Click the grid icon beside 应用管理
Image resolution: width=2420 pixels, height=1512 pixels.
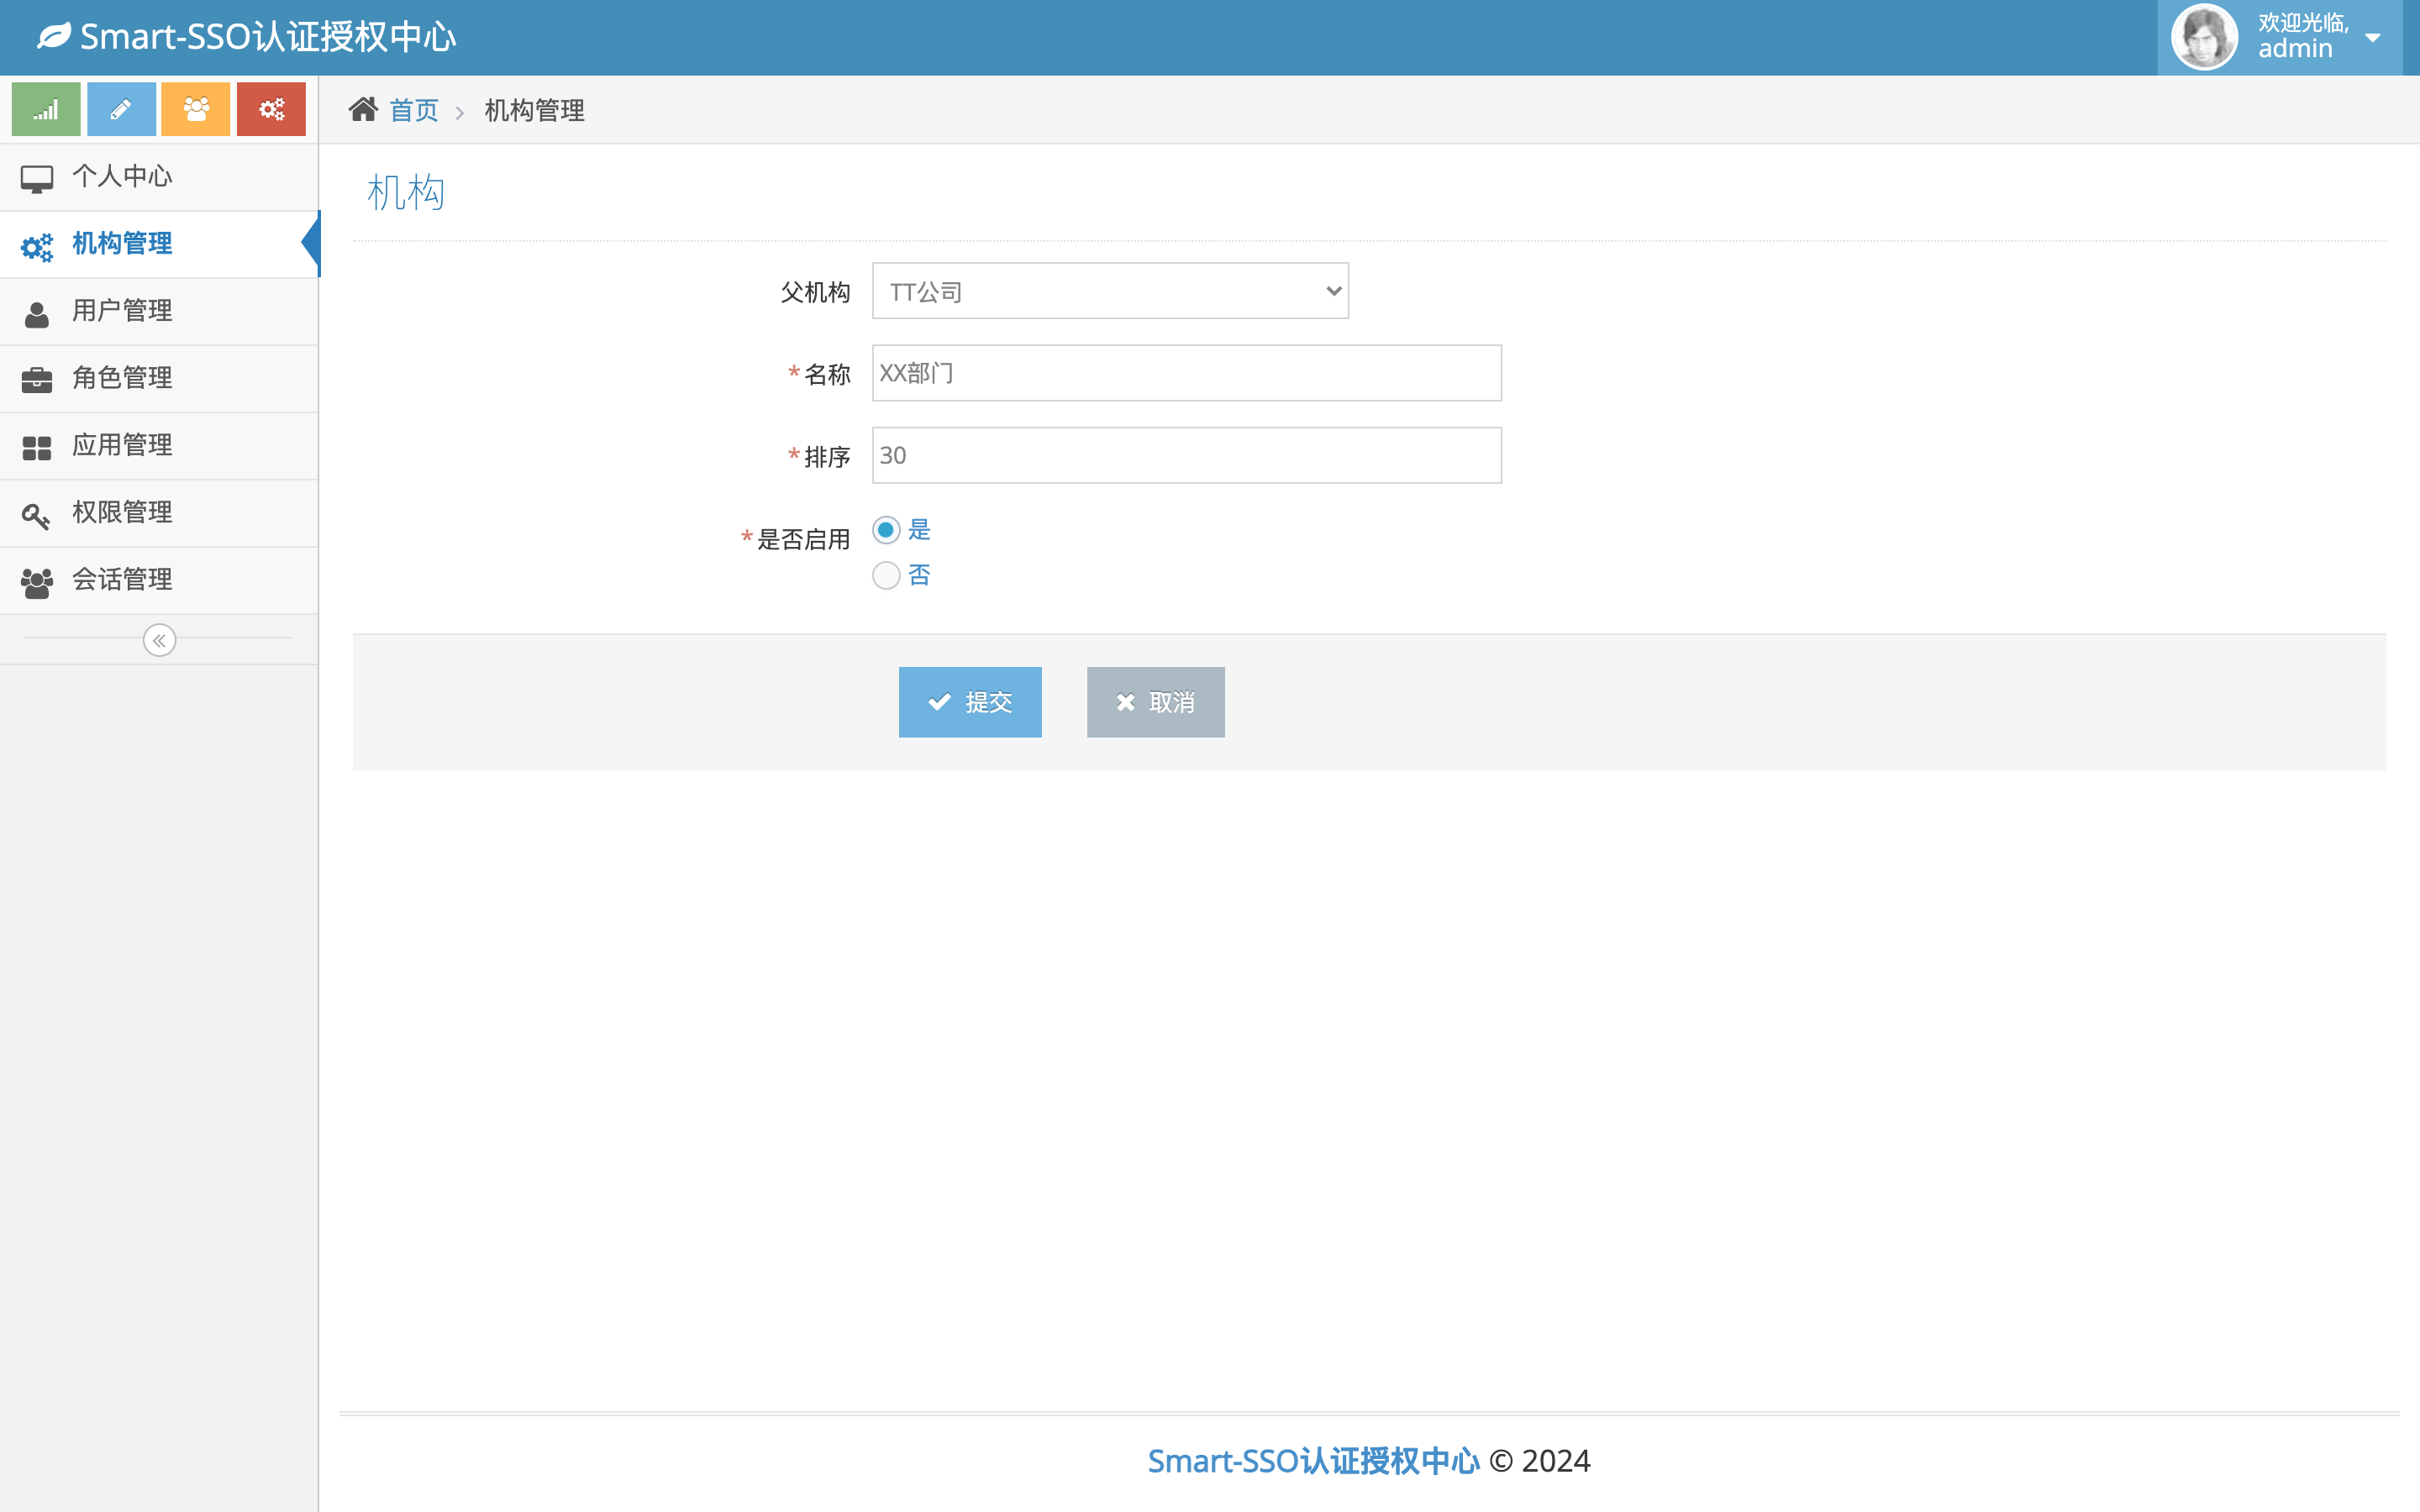[x=37, y=448]
